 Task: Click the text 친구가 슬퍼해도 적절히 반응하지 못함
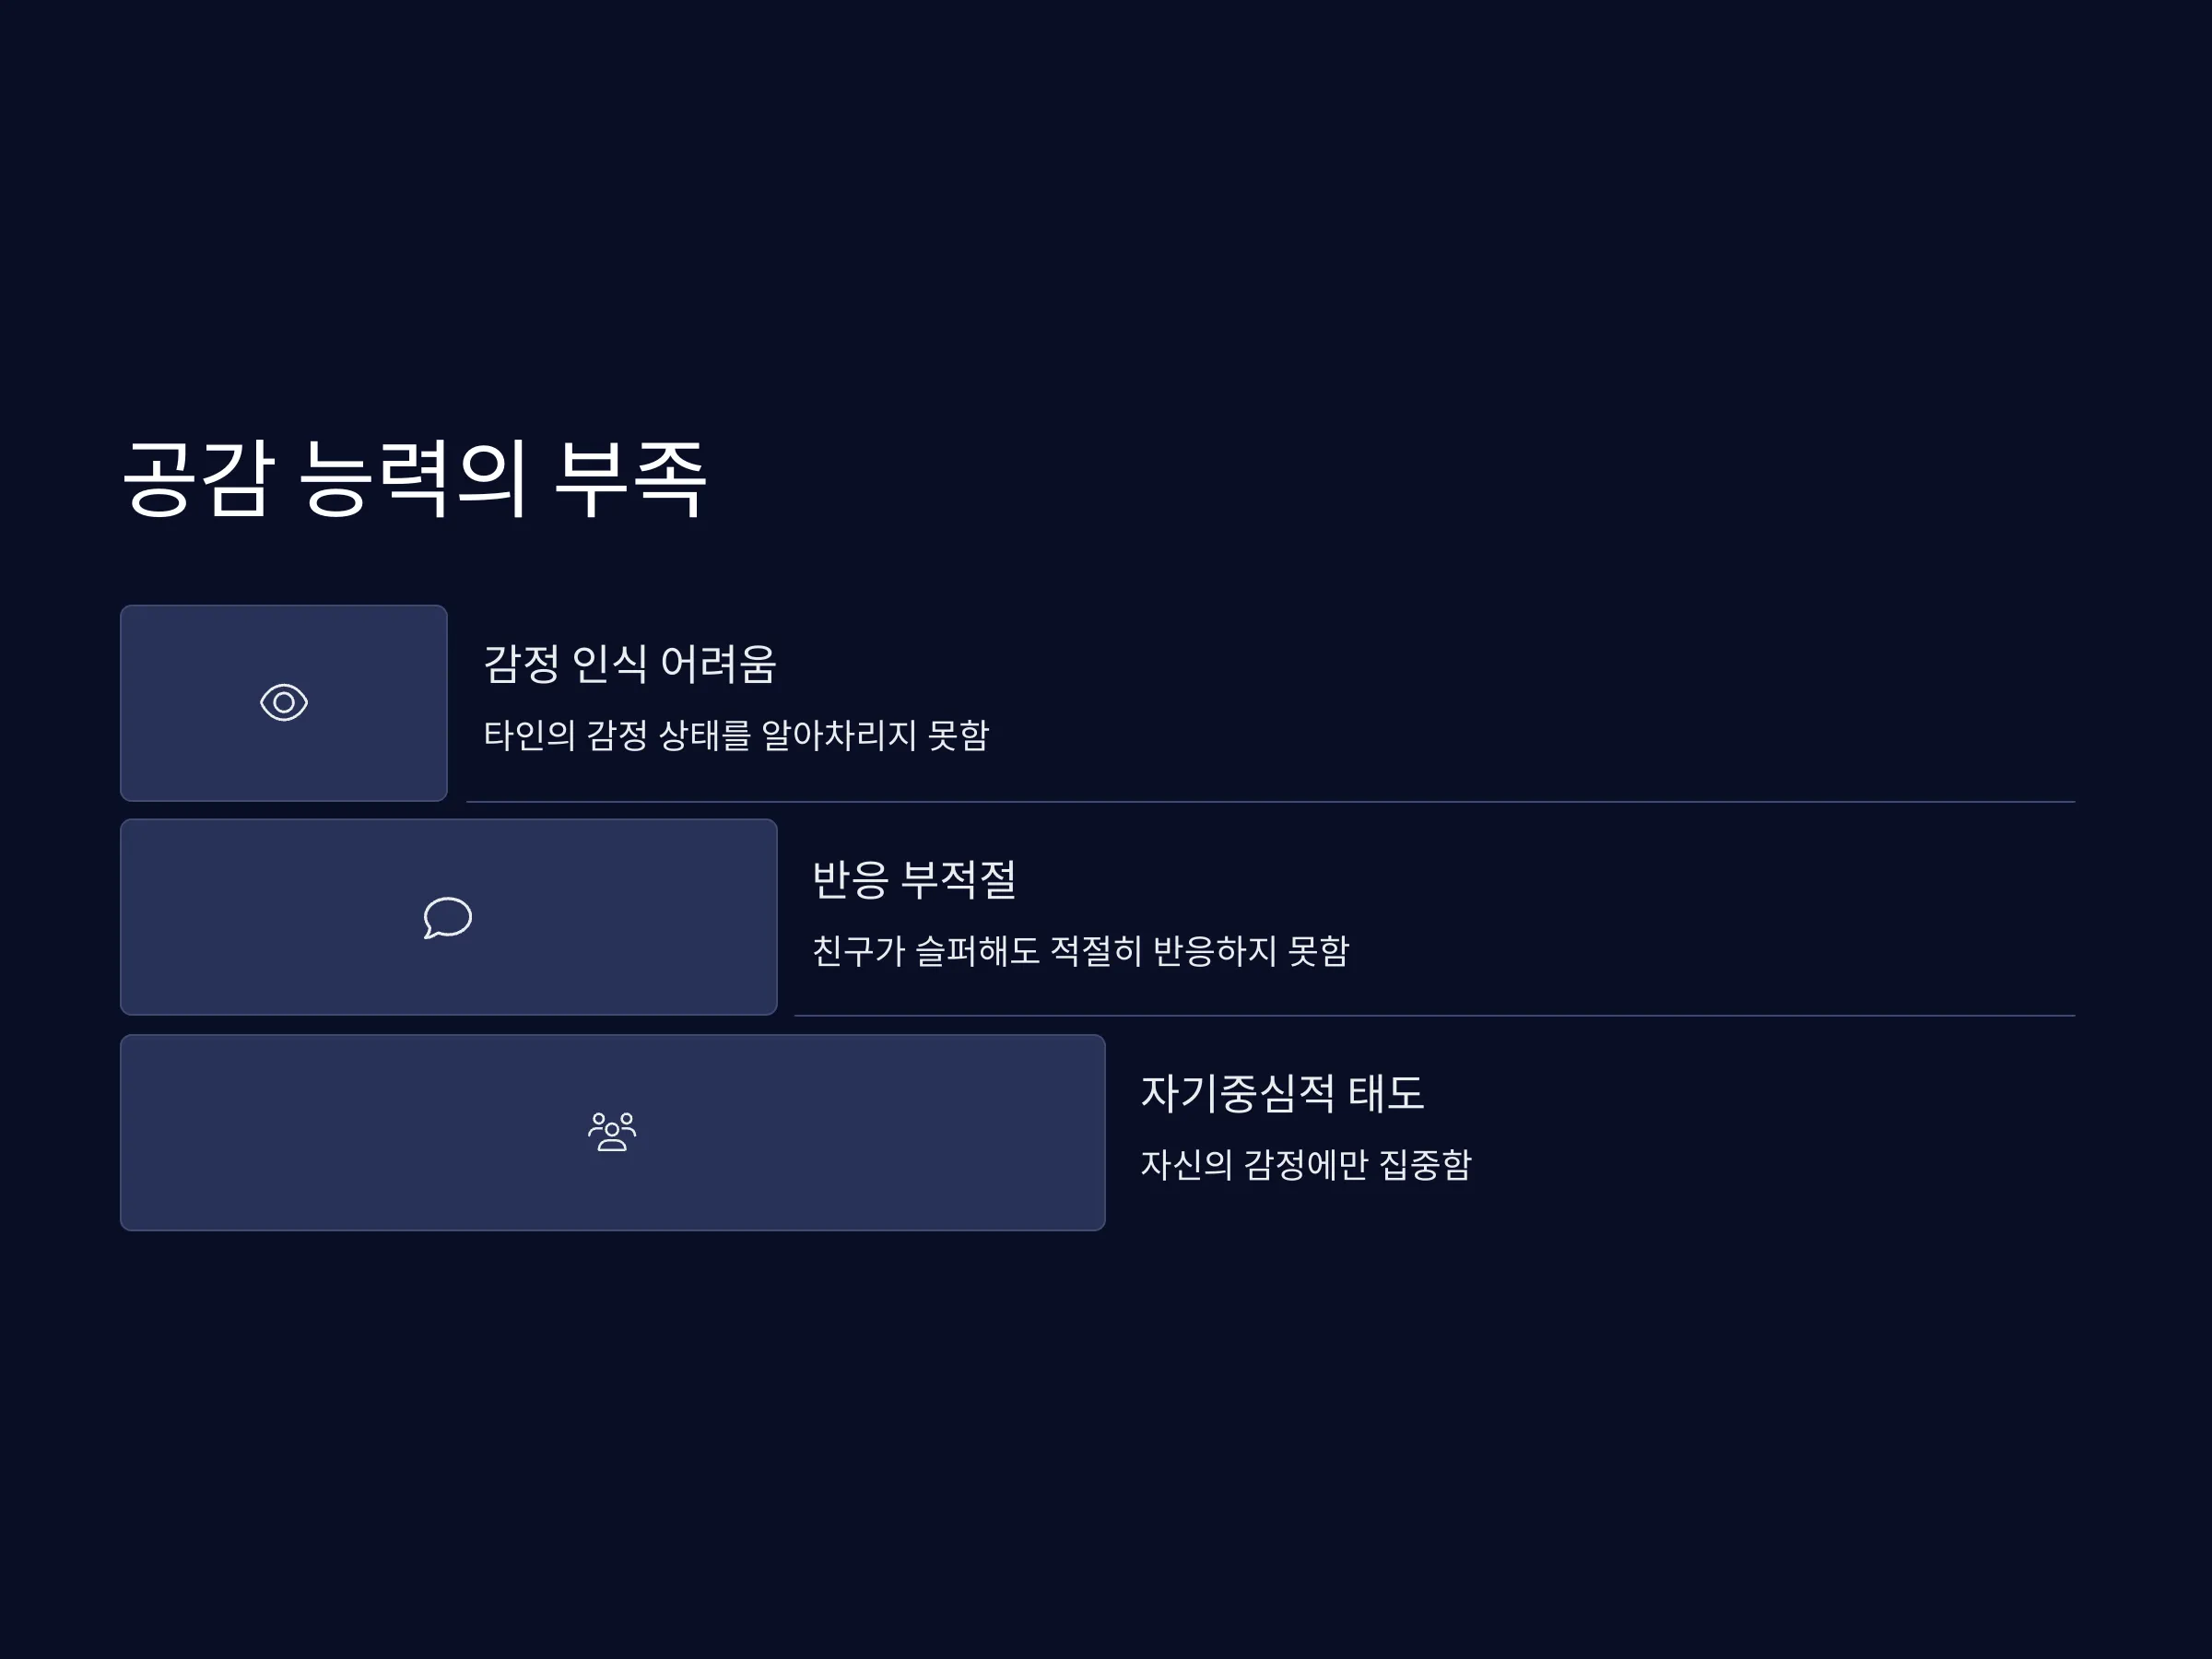(1081, 950)
